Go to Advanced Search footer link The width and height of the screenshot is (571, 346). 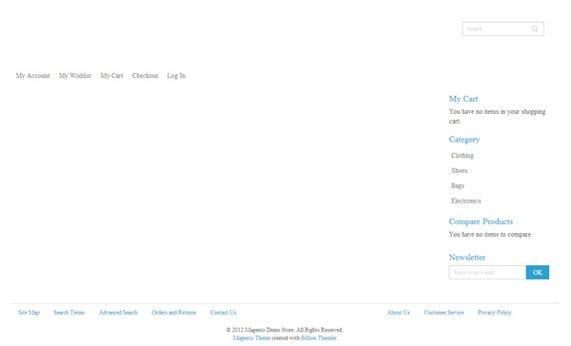click(x=118, y=313)
